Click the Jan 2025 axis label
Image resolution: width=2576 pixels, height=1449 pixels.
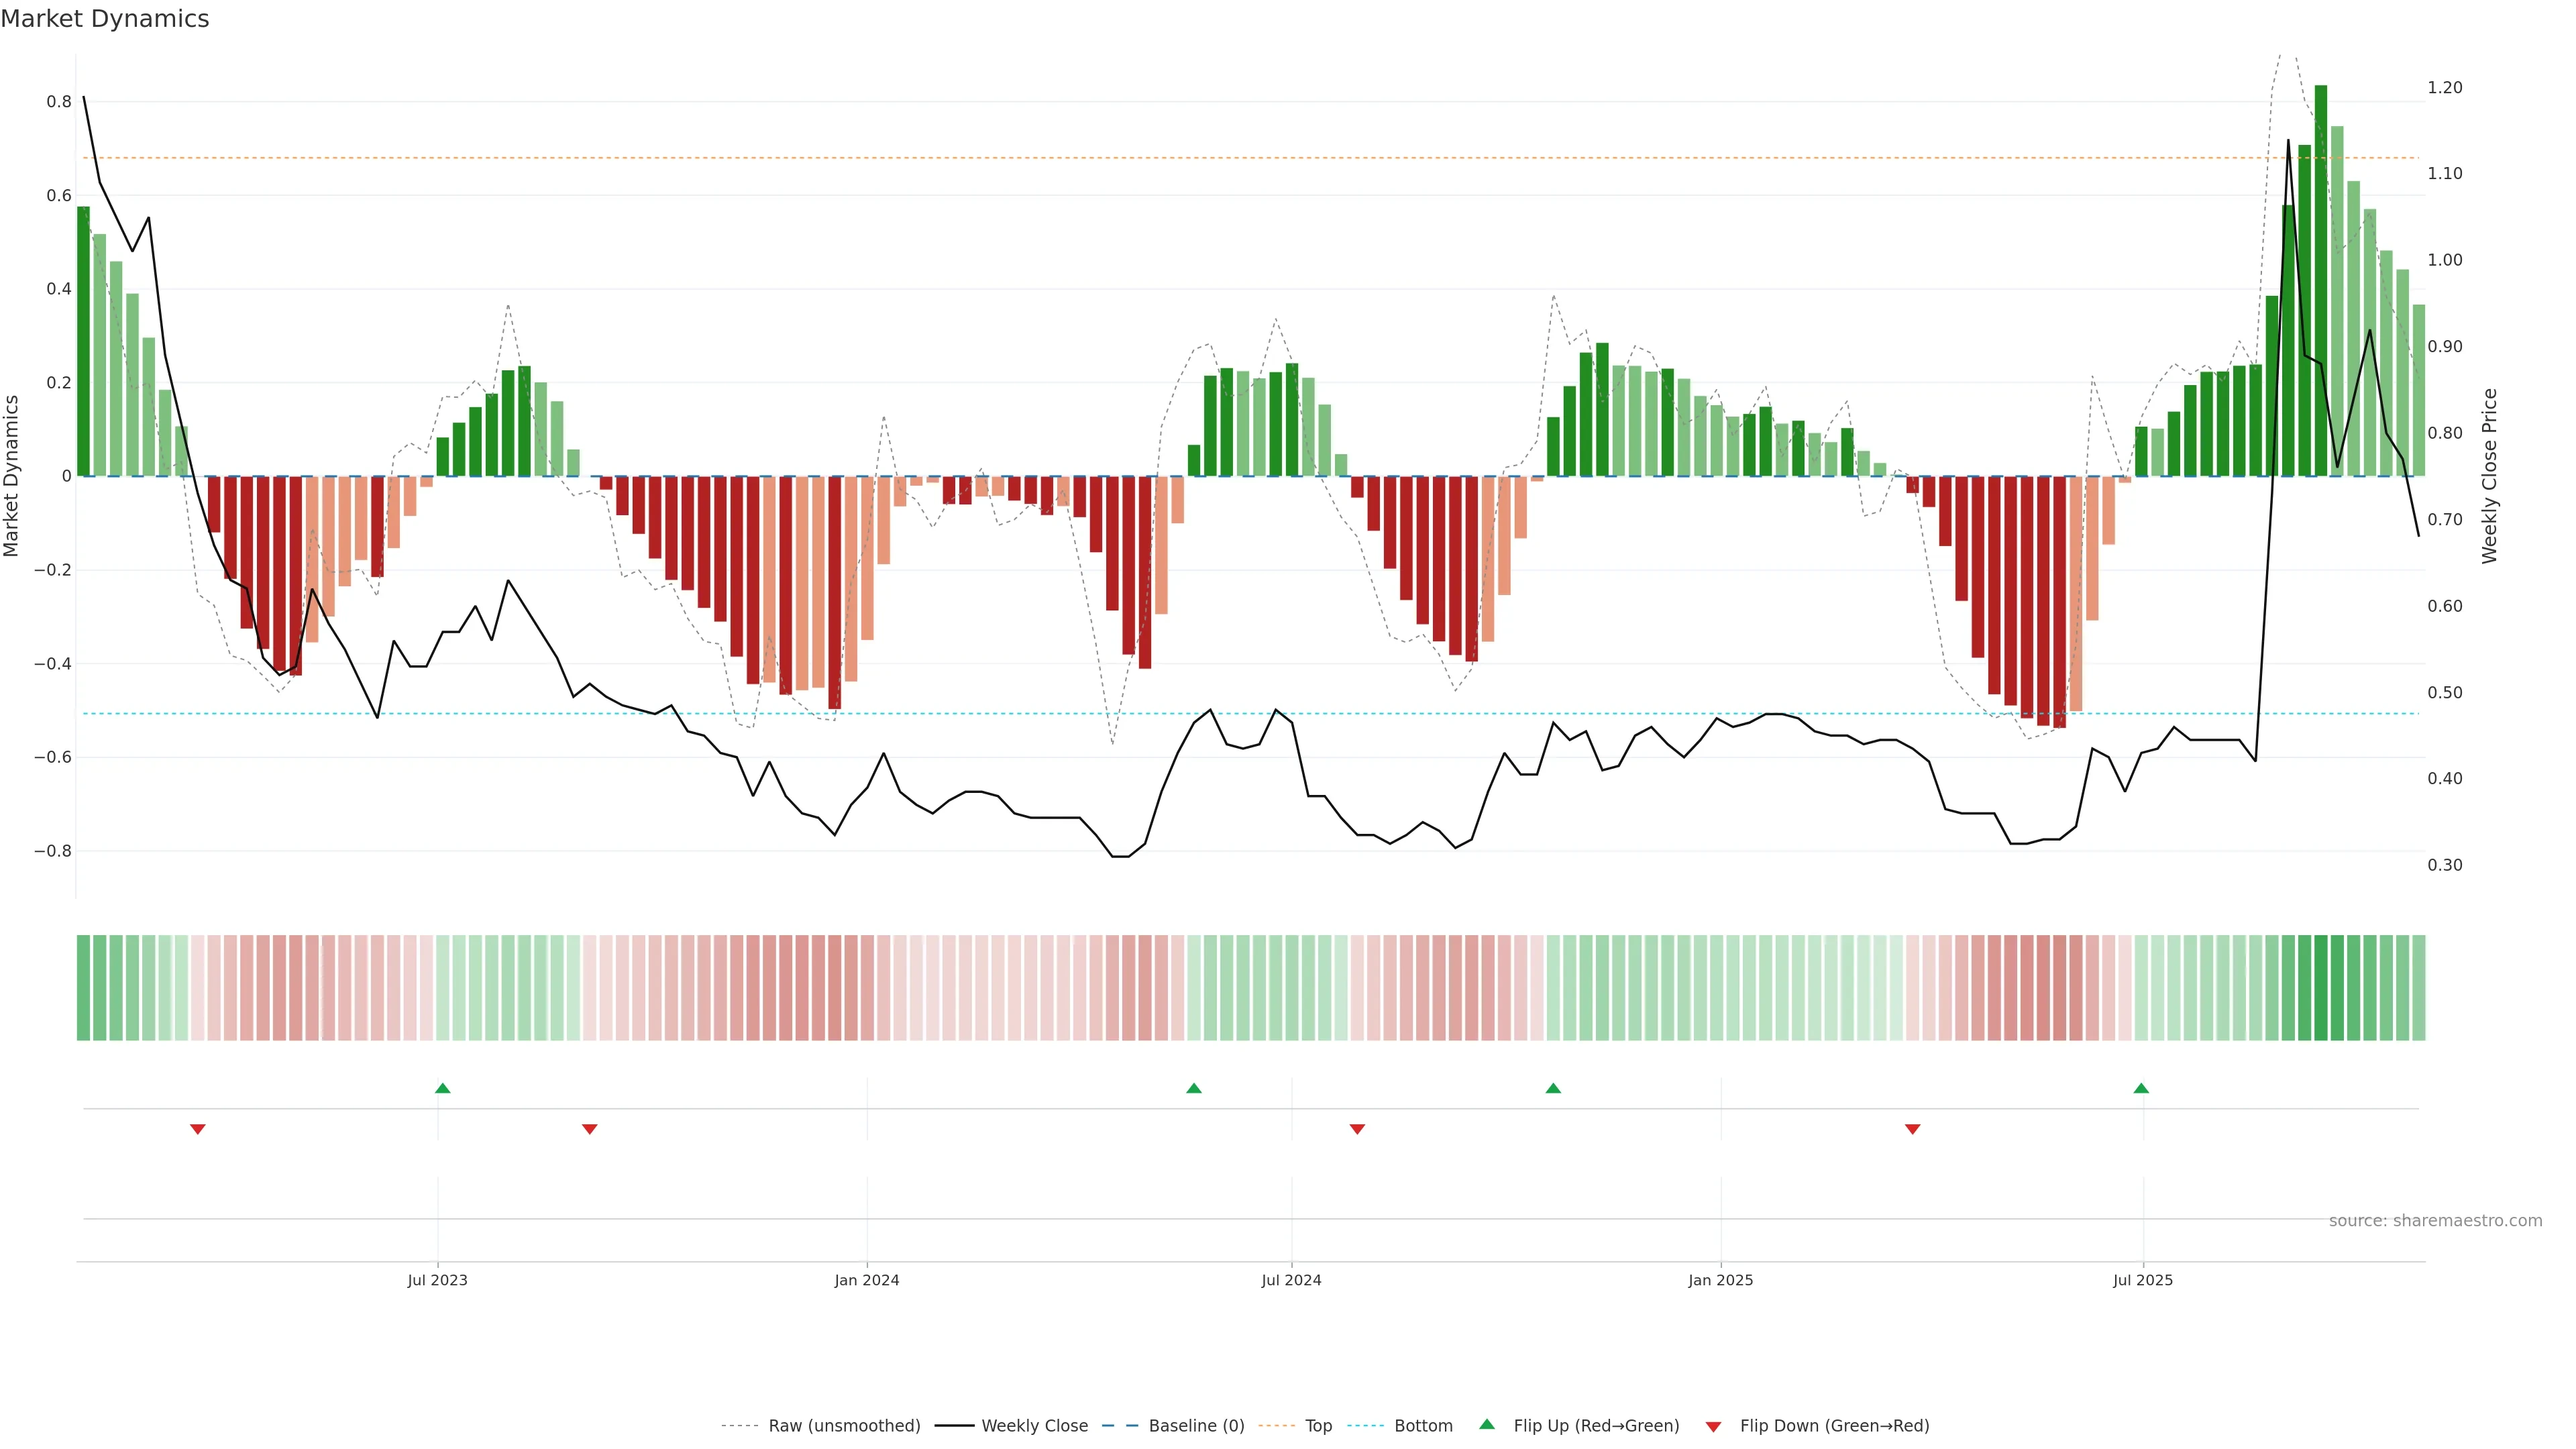(1720, 1280)
